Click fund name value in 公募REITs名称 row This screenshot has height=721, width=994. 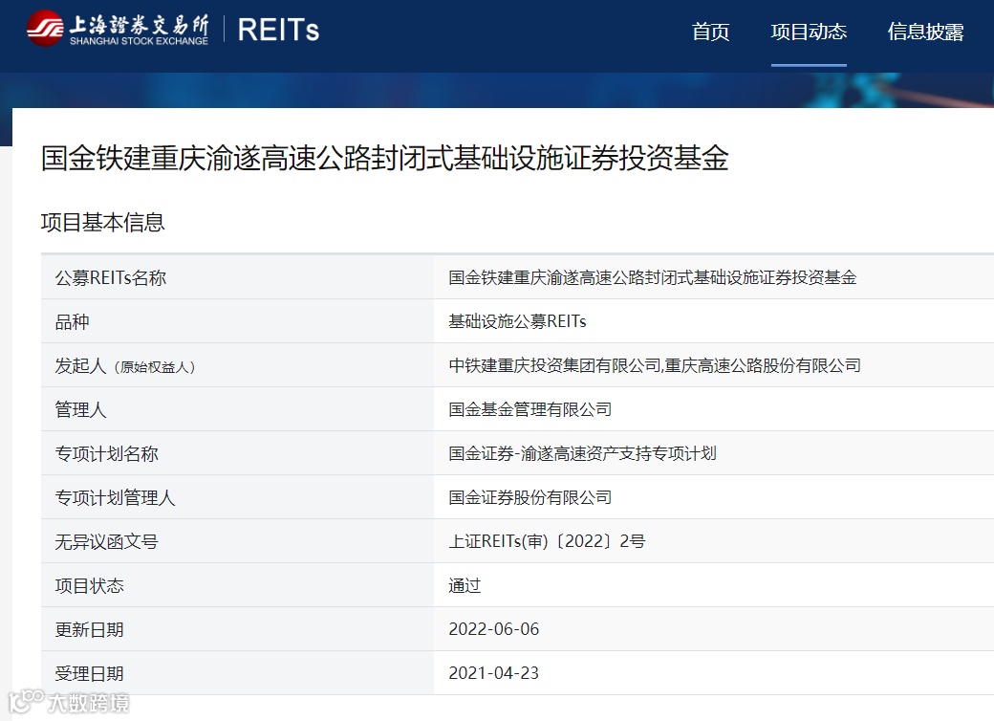coord(652,277)
